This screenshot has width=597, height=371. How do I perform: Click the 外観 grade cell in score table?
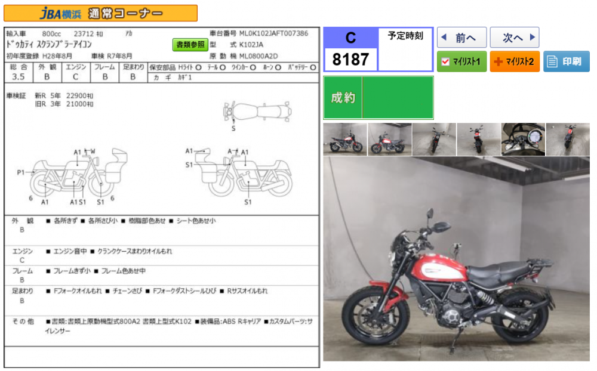coord(47,72)
